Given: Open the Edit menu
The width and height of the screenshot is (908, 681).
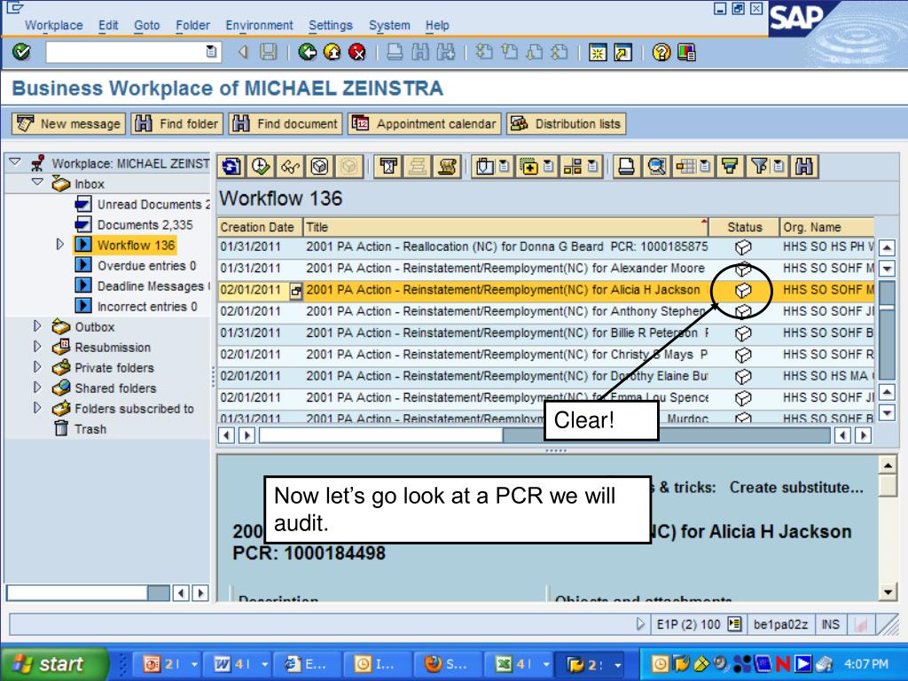Looking at the screenshot, I should pos(108,26).
